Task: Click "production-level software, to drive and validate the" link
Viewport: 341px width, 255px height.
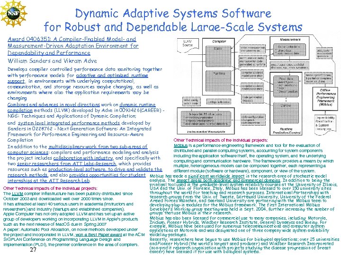Action: pyautogui.click(x=105, y=170)
